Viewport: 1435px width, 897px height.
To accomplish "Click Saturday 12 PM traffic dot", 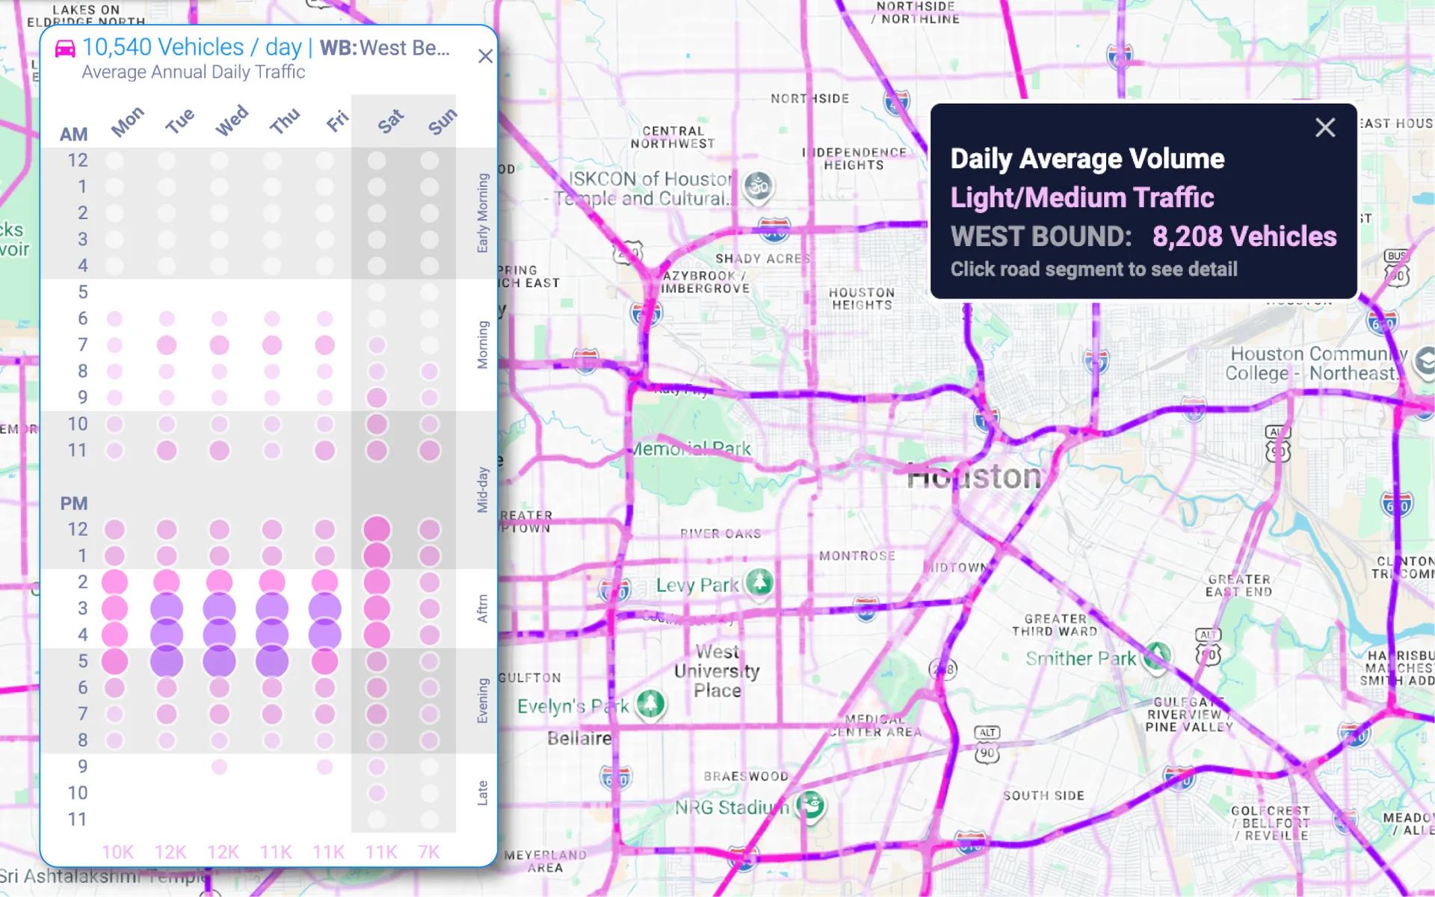I will tap(377, 529).
